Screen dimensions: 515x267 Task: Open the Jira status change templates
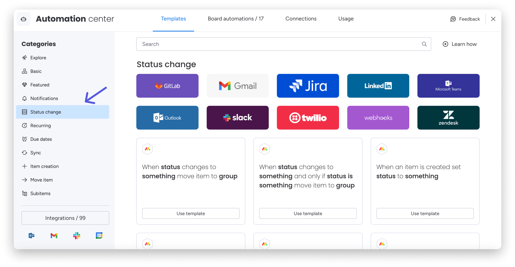[x=308, y=86]
